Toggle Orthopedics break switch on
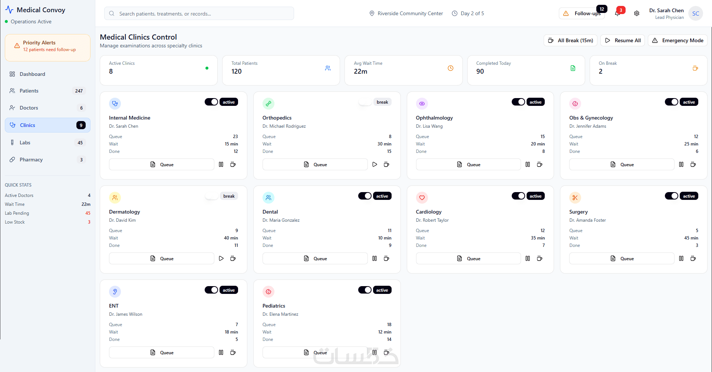 (x=365, y=102)
